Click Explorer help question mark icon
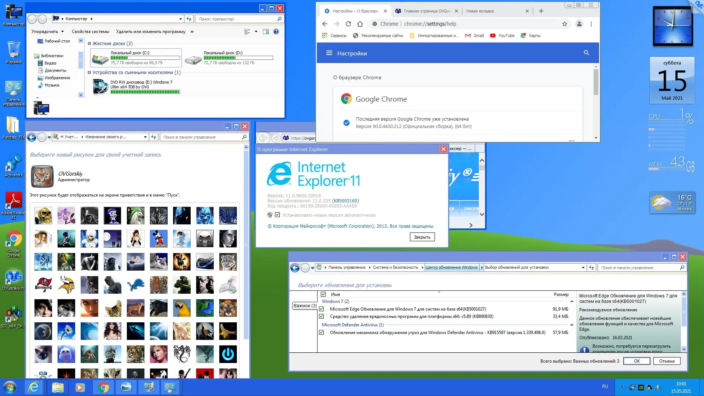 click(x=276, y=32)
